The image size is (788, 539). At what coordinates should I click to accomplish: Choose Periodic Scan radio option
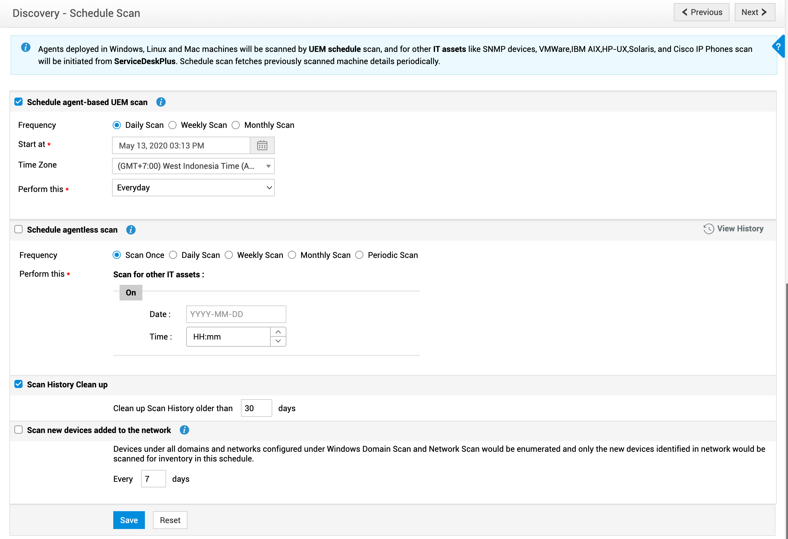[x=359, y=255]
